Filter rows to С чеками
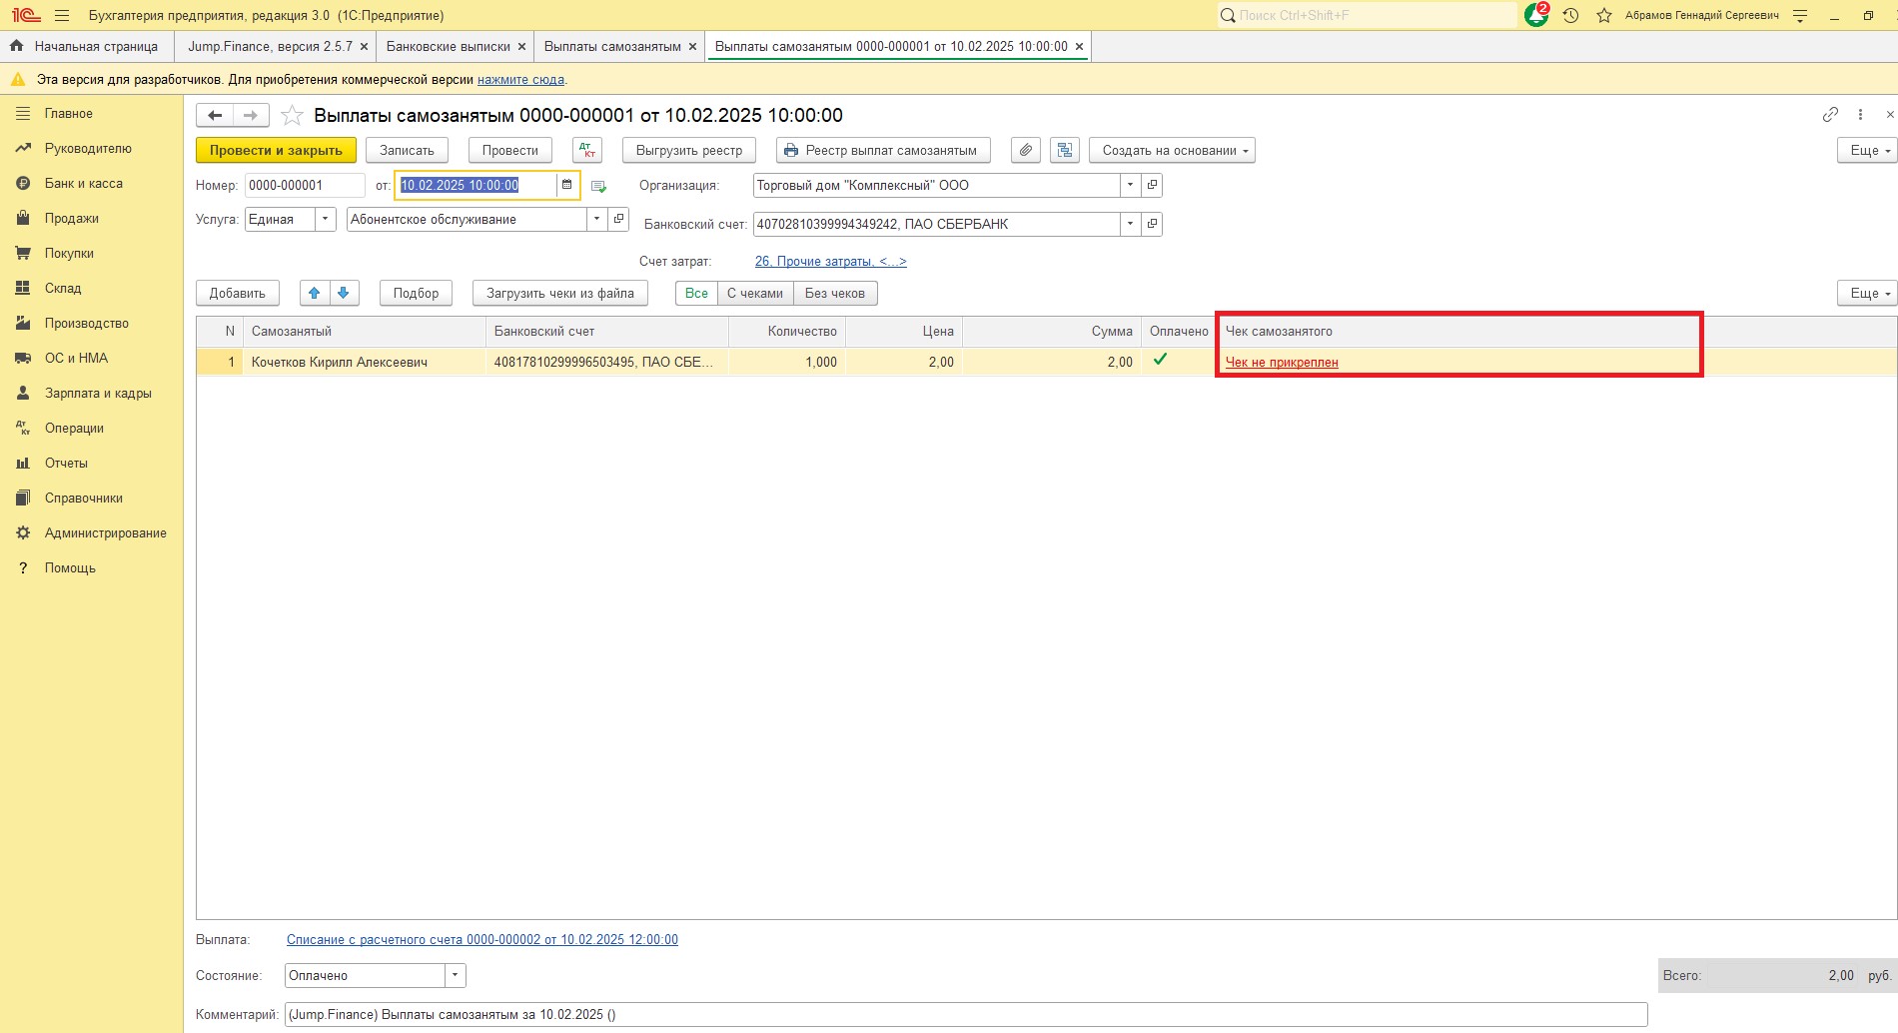 [754, 294]
